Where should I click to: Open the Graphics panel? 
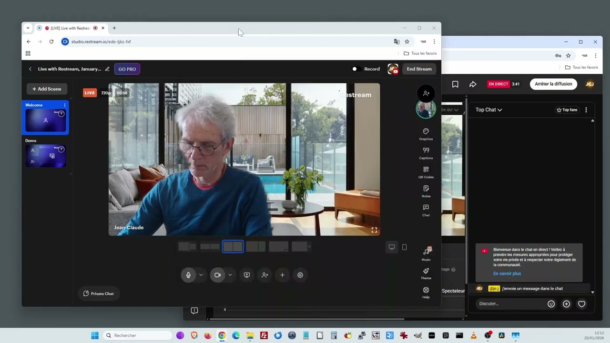[x=426, y=134]
